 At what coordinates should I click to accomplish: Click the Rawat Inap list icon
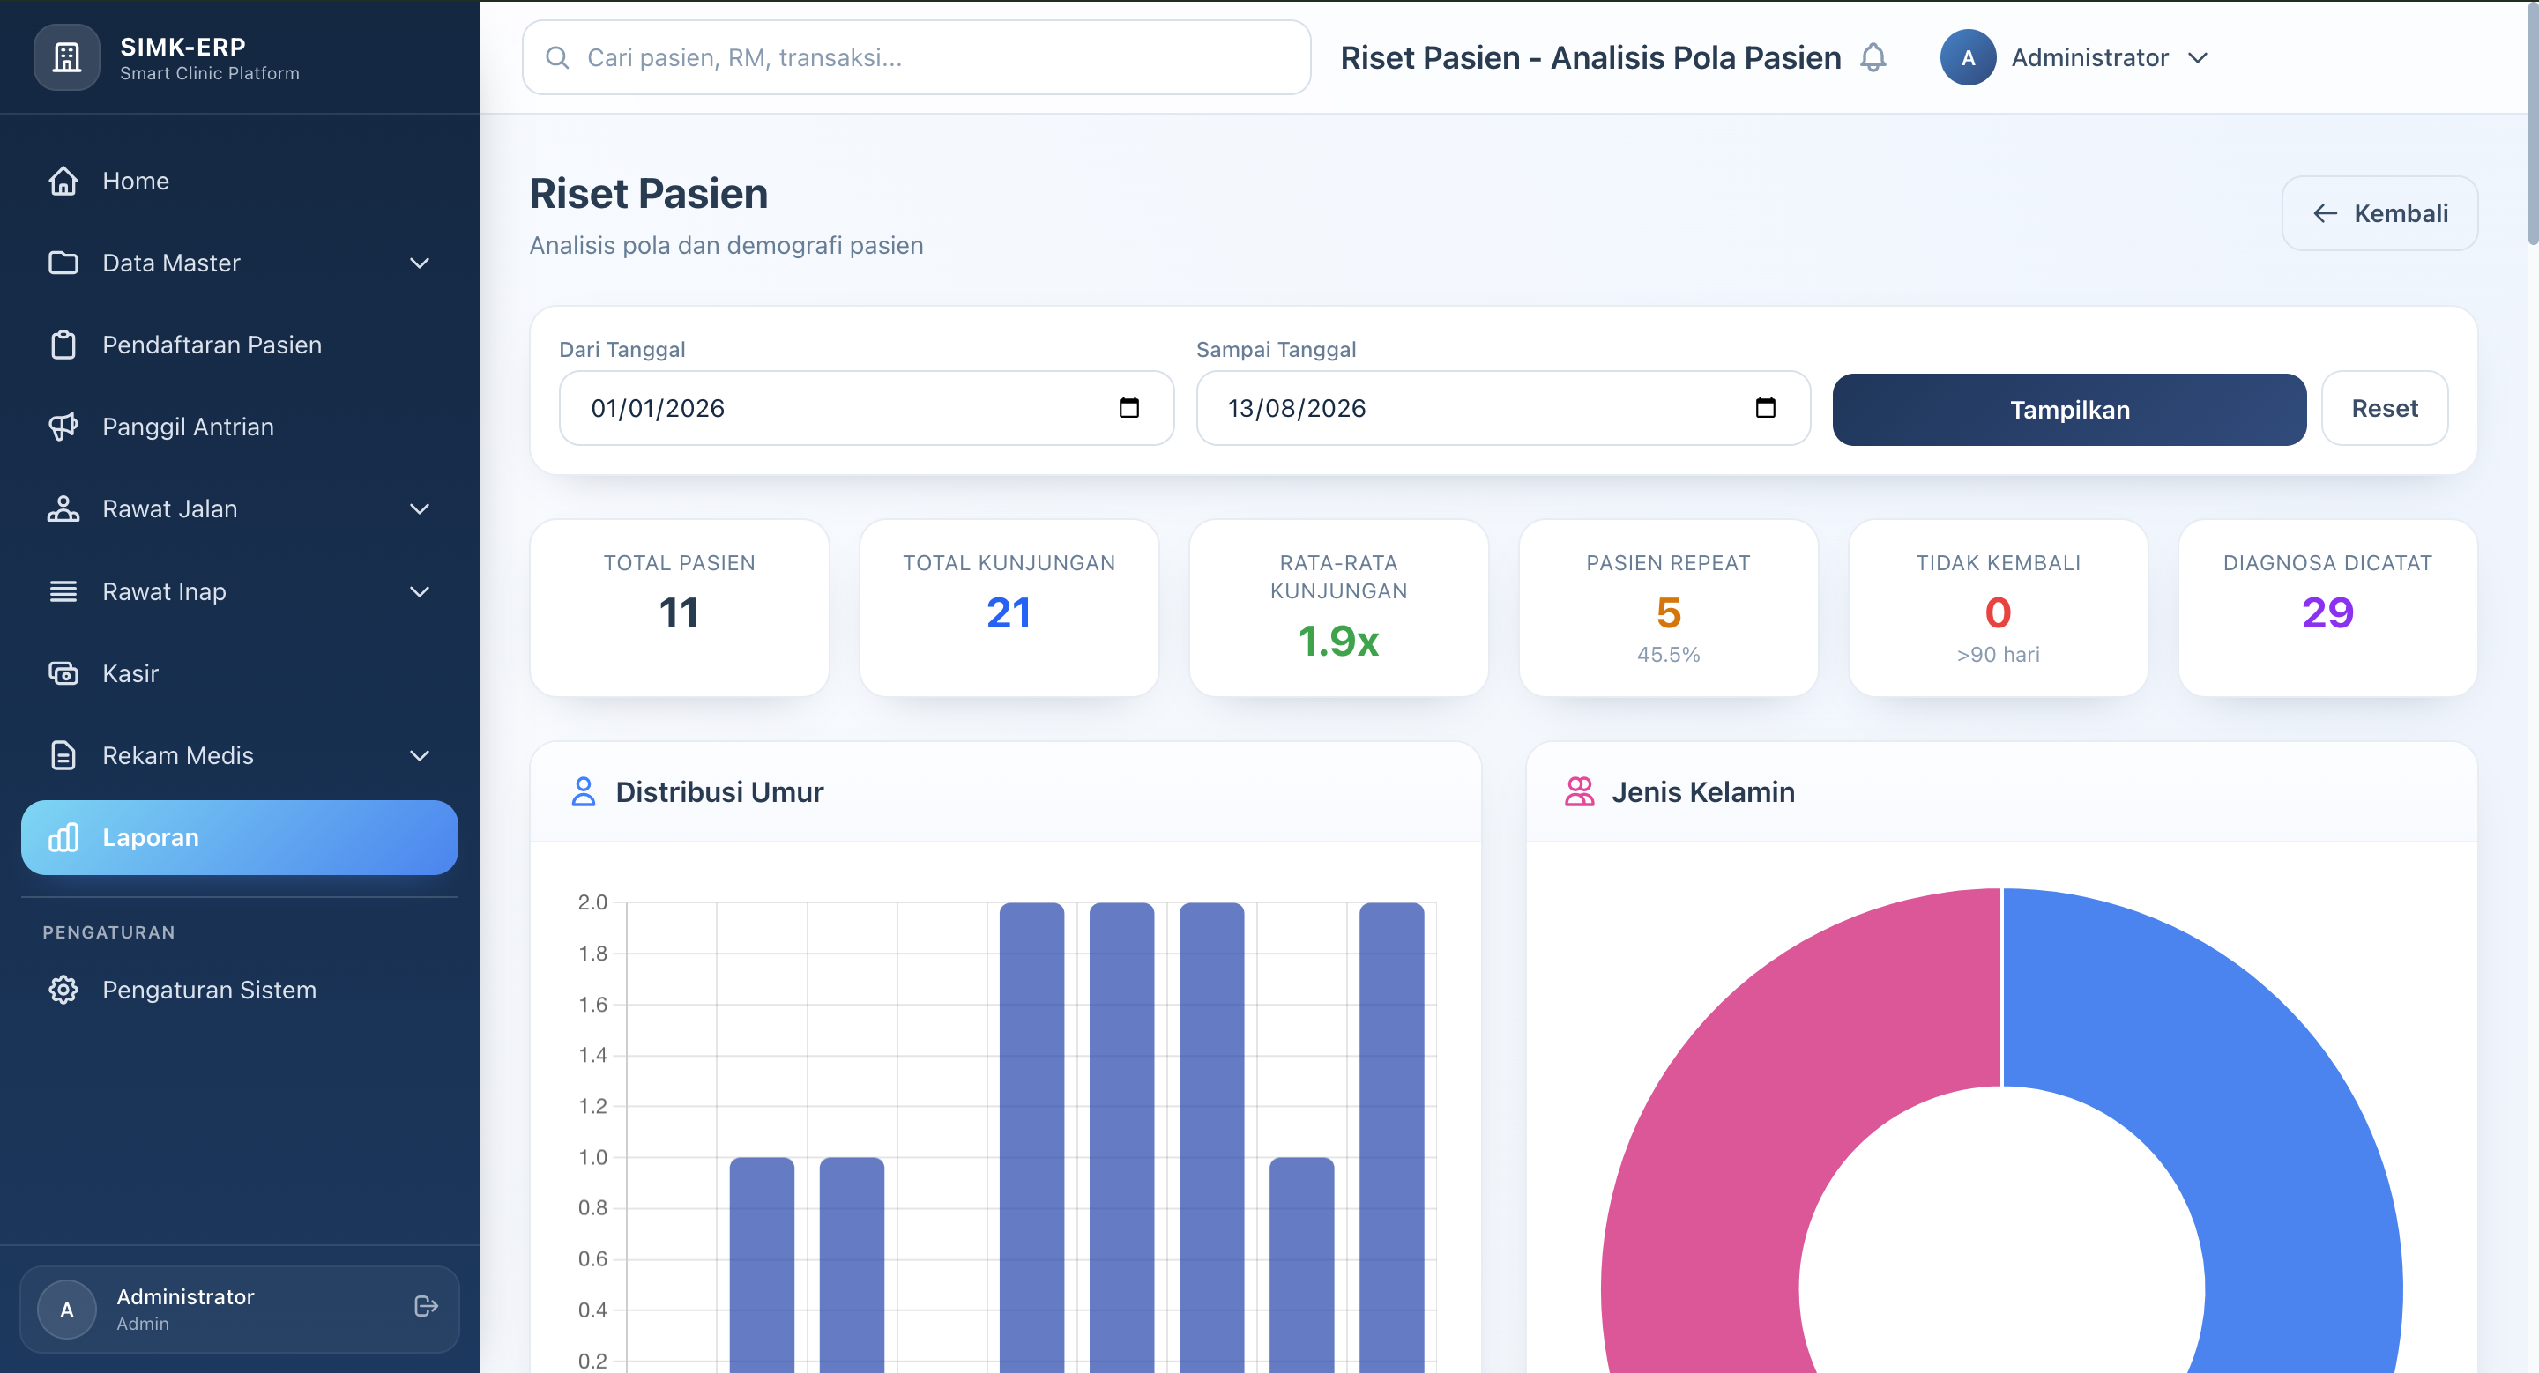point(63,591)
